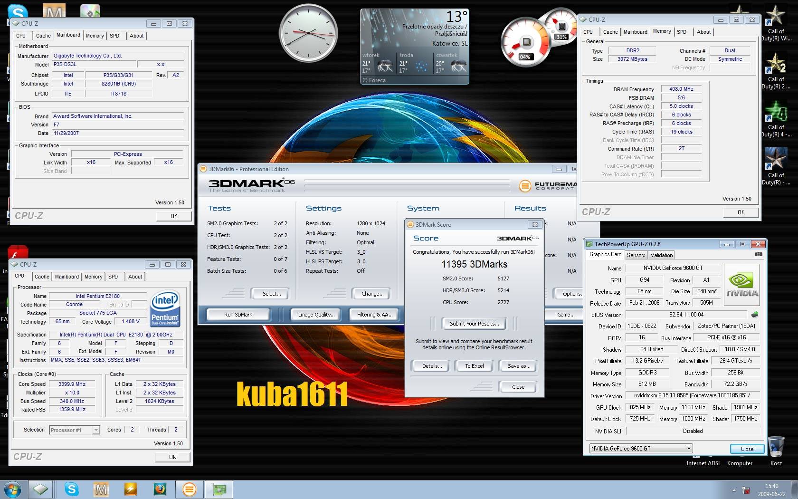This screenshot has height=499, width=798.
Task: Click OK in the Memory CPU-Z window
Action: click(741, 212)
